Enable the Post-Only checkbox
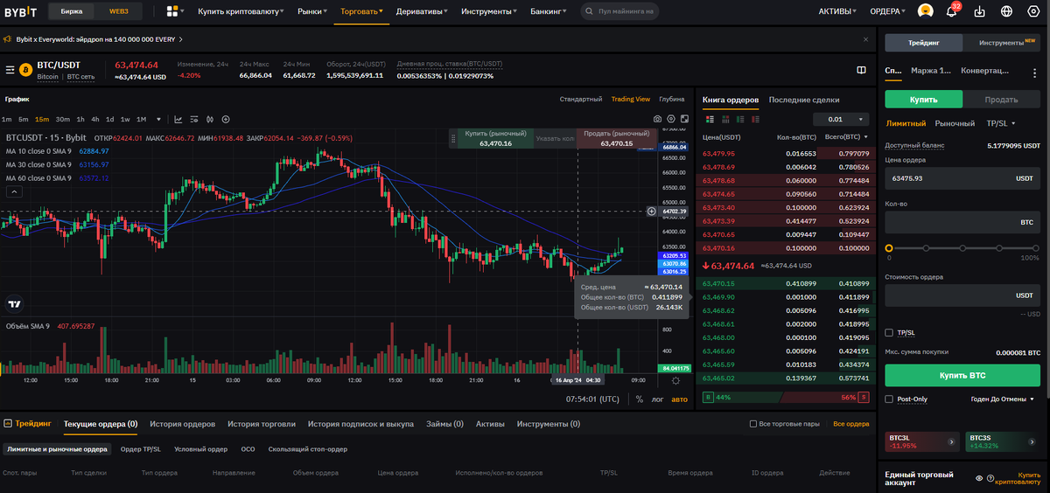Screen dimensions: 1050x493 click(890, 399)
